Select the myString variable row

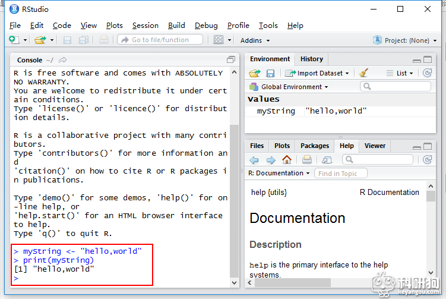point(340,111)
